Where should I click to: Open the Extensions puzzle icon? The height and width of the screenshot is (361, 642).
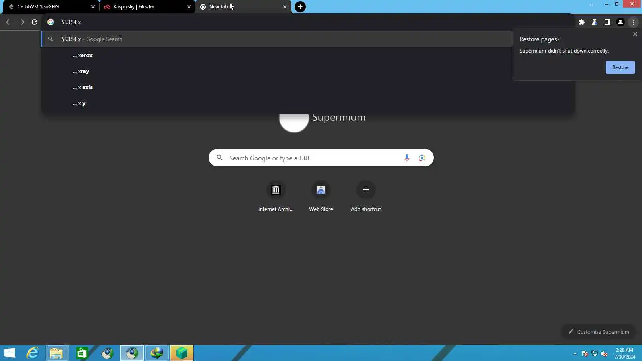click(582, 22)
